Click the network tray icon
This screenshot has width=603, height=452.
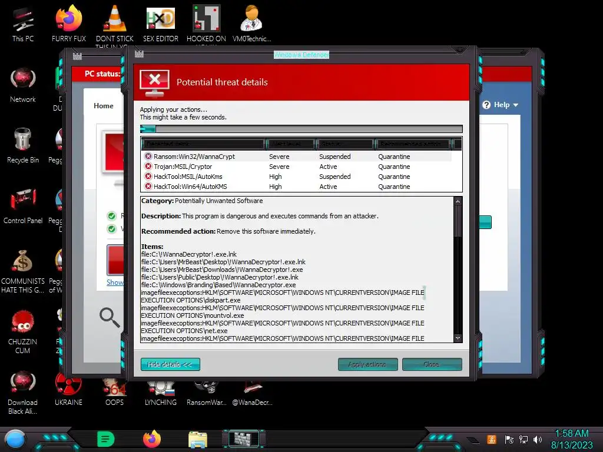point(524,439)
